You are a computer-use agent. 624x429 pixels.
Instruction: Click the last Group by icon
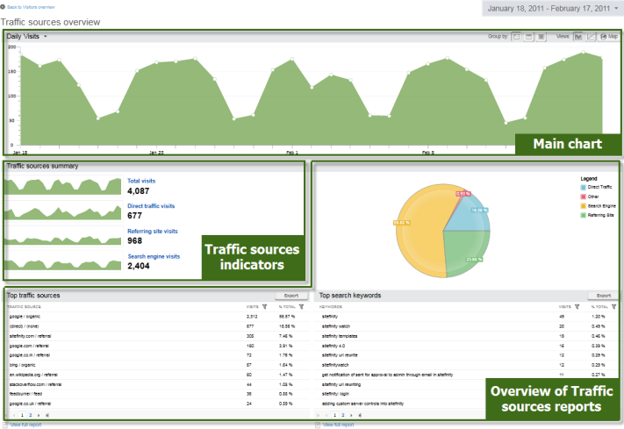[541, 37]
